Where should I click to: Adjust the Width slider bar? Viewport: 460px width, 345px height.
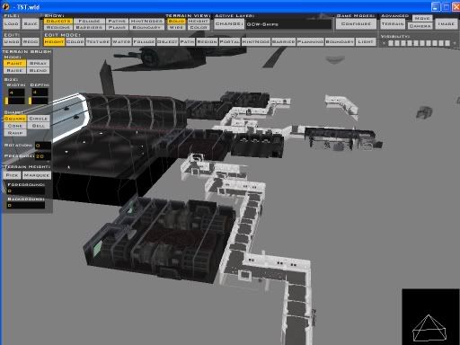point(14,101)
